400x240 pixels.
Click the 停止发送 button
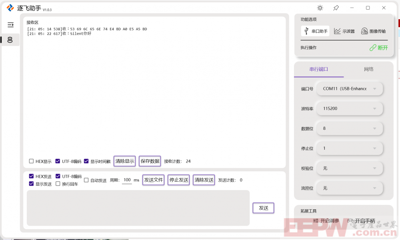pyautogui.click(x=178, y=180)
